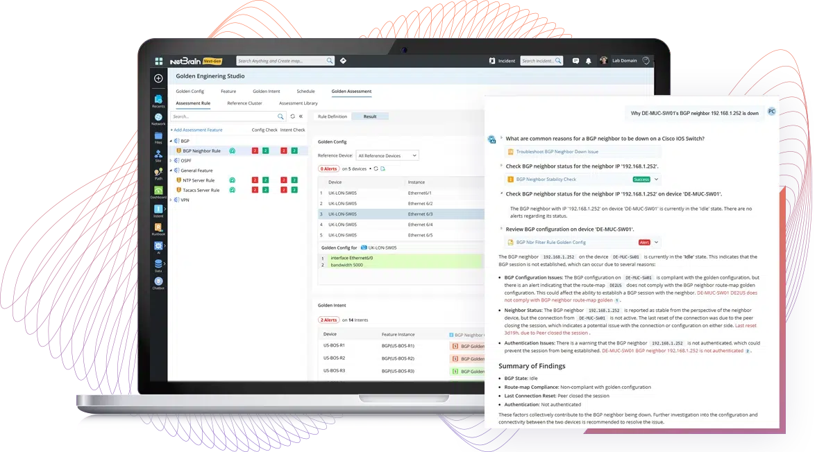Collapse the General Feature tree node
Viewport: 833px width, 452px height.
[171, 171]
